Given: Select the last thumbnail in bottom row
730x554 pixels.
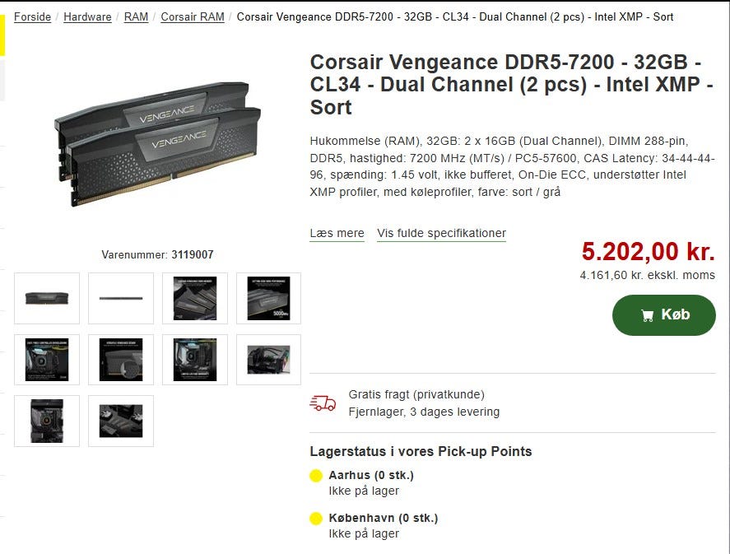Looking at the screenshot, I should click(121, 421).
